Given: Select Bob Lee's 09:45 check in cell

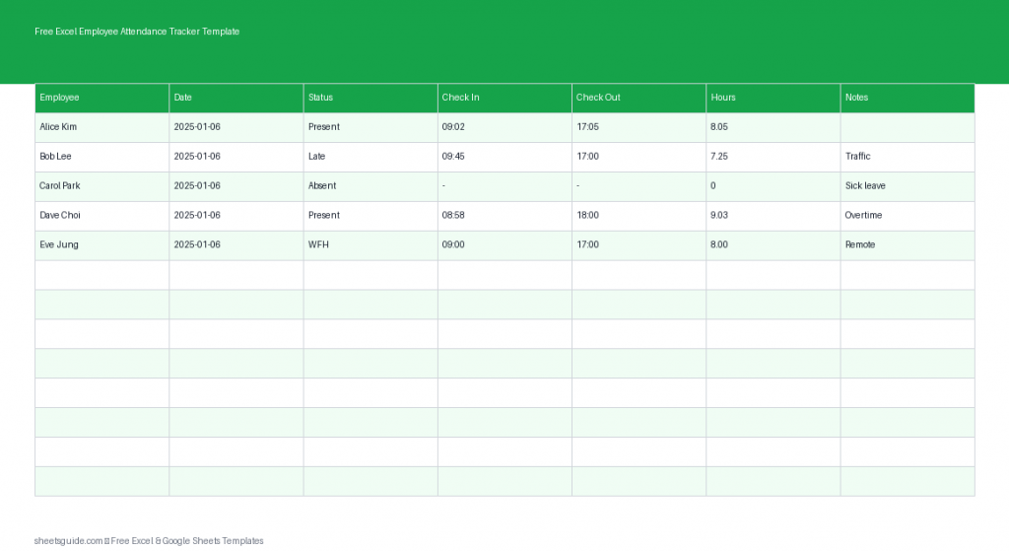Looking at the screenshot, I should click(x=504, y=157).
